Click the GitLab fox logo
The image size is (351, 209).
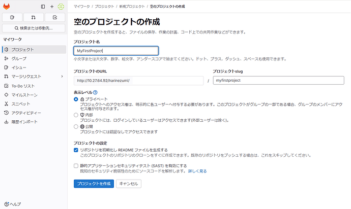coord(7,7)
